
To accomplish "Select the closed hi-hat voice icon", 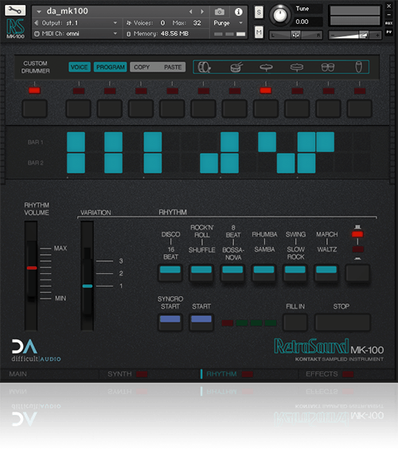I will tap(266, 68).
